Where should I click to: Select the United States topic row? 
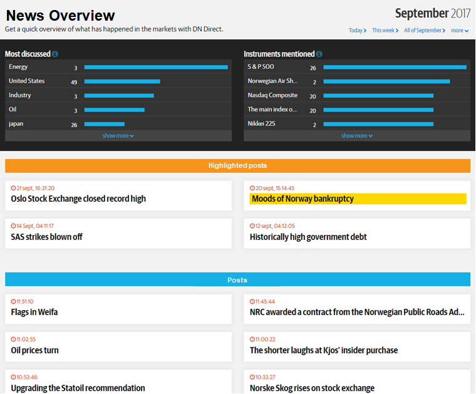(118, 81)
